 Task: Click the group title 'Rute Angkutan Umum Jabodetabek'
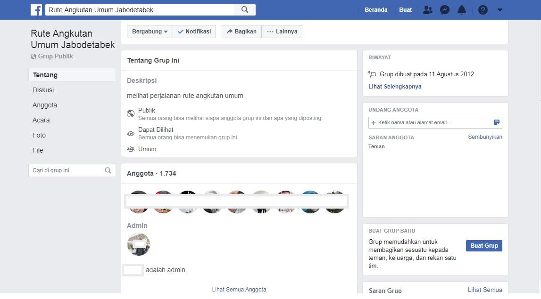click(73, 39)
